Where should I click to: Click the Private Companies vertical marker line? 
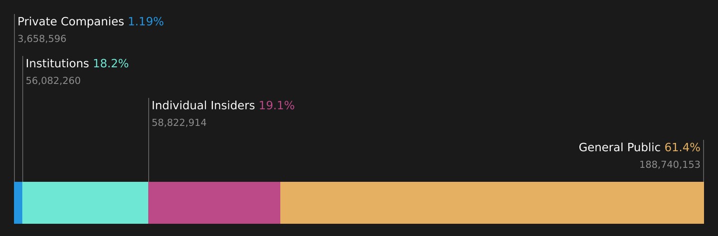pyautogui.click(x=14, y=98)
